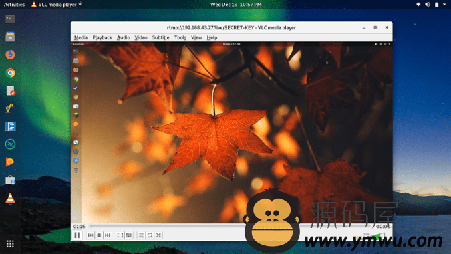Open the Tools menu
The height and width of the screenshot is (254, 451).
180,37
